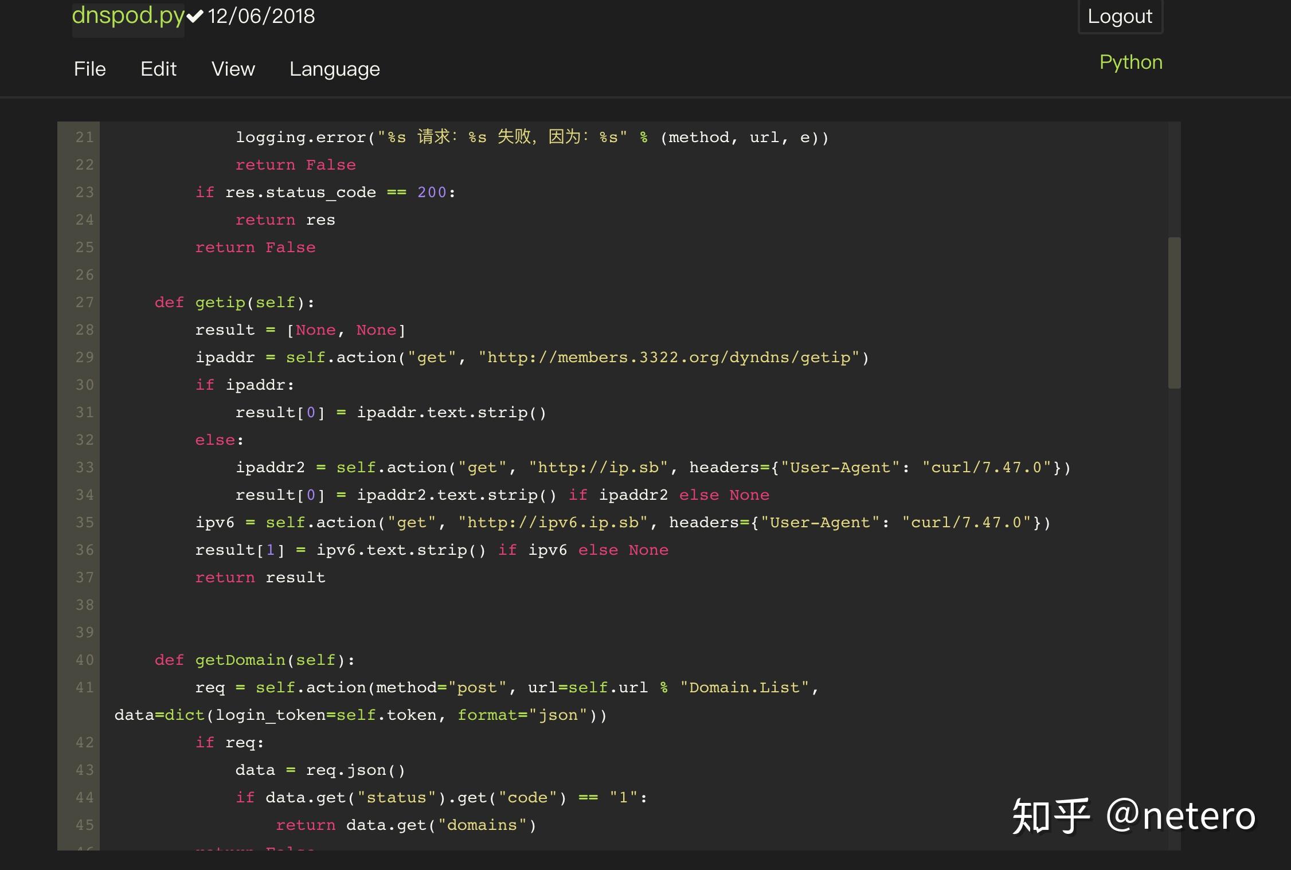Click the 'result[1] = ipv6.text.strip()' line
Image resolution: width=1291 pixels, height=870 pixels.
[x=432, y=550]
